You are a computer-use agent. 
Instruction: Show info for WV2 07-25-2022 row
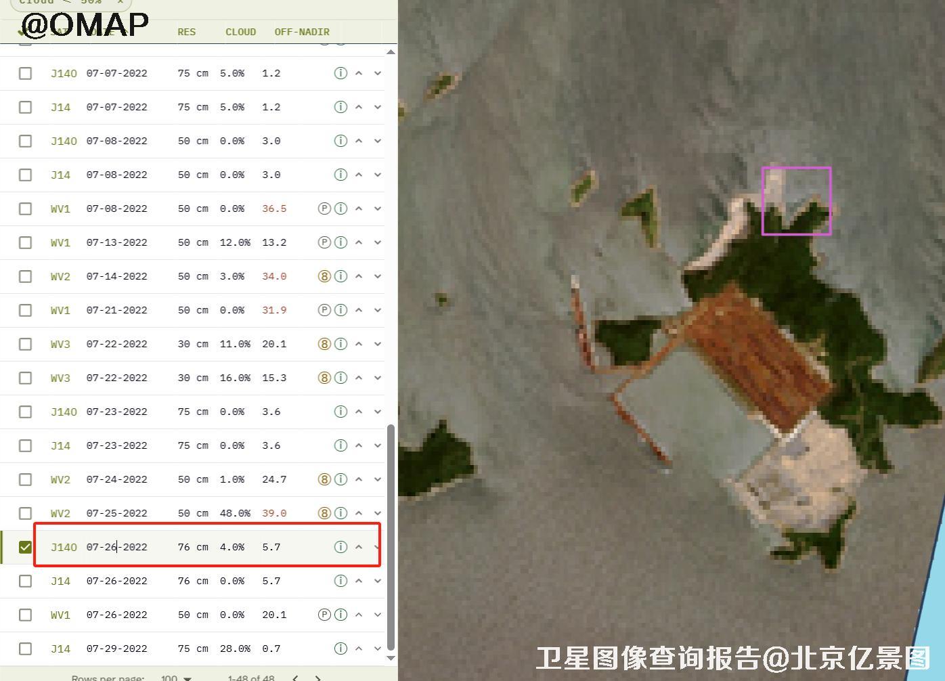(x=340, y=513)
